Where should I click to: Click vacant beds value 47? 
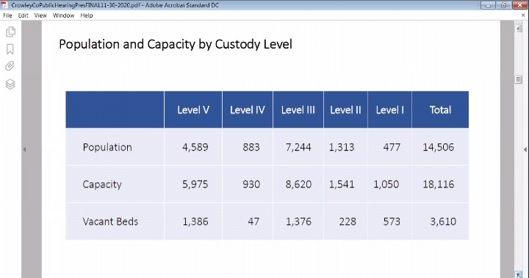253,221
